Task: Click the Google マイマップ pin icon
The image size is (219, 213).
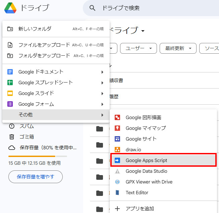Action: [x=117, y=128]
